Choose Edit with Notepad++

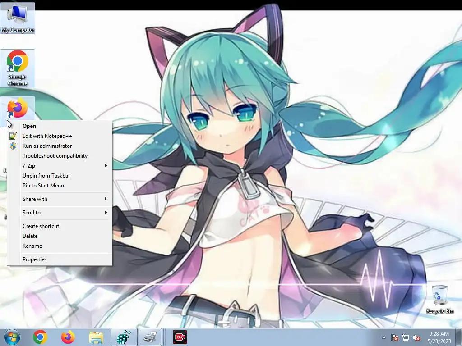pos(60,136)
